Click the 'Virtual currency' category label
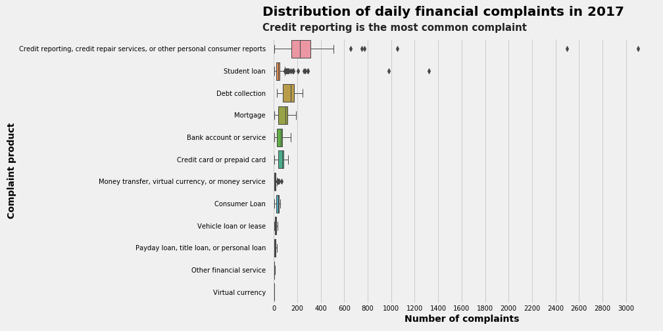Image resolution: width=663 pixels, height=331 pixels. coord(239,292)
